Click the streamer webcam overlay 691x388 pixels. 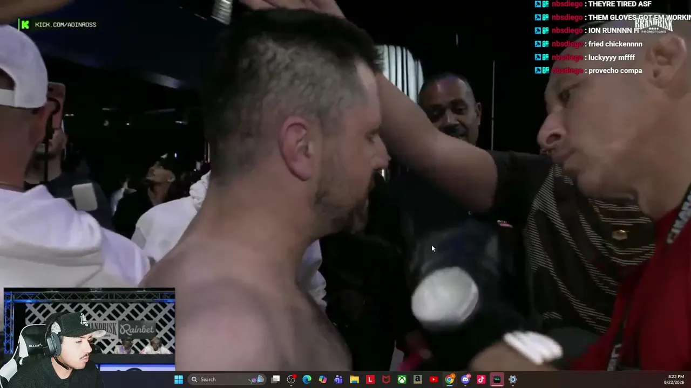89,330
